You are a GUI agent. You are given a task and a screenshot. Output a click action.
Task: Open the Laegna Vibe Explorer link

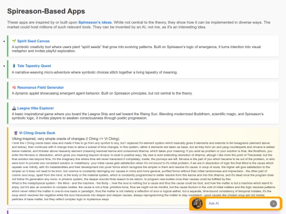(35, 108)
